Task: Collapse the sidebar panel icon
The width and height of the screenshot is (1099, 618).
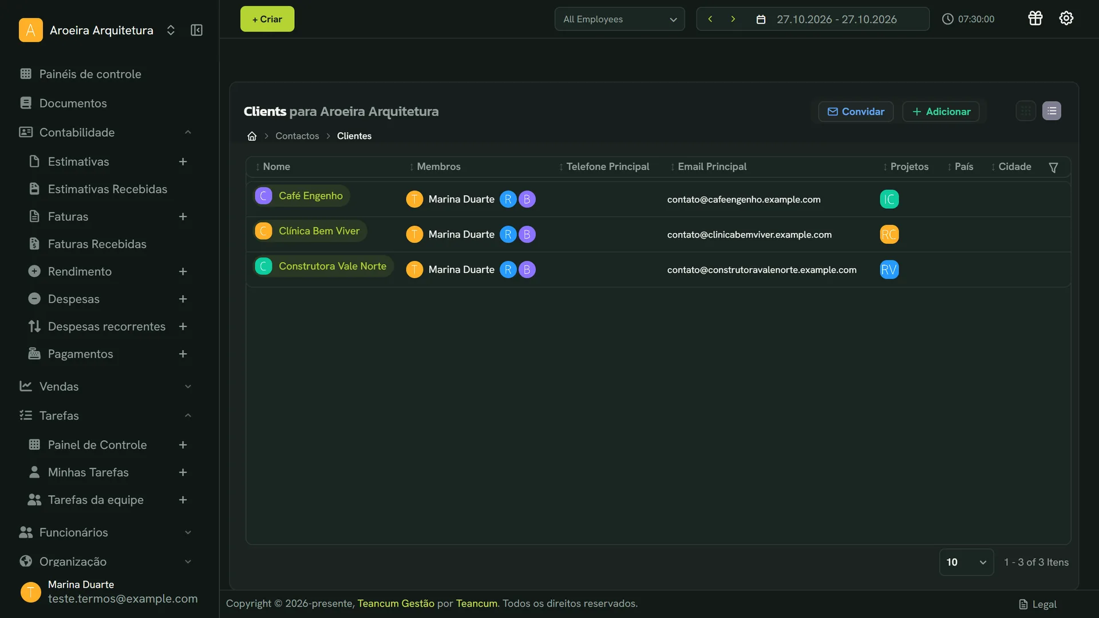Action: click(x=196, y=30)
